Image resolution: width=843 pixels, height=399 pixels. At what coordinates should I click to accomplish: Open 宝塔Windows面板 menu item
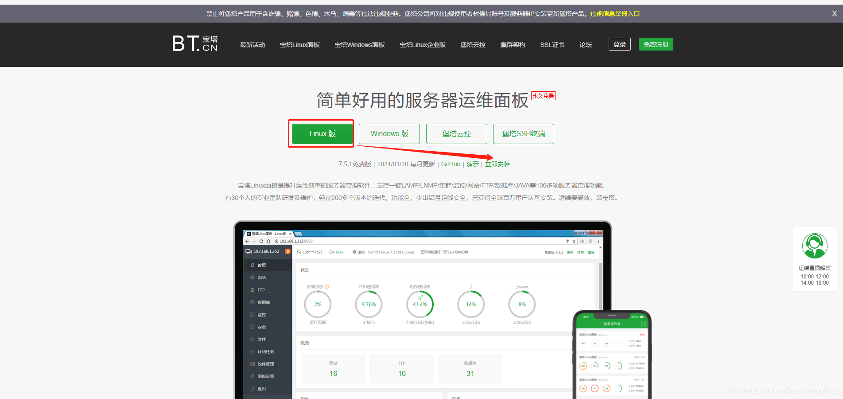360,45
